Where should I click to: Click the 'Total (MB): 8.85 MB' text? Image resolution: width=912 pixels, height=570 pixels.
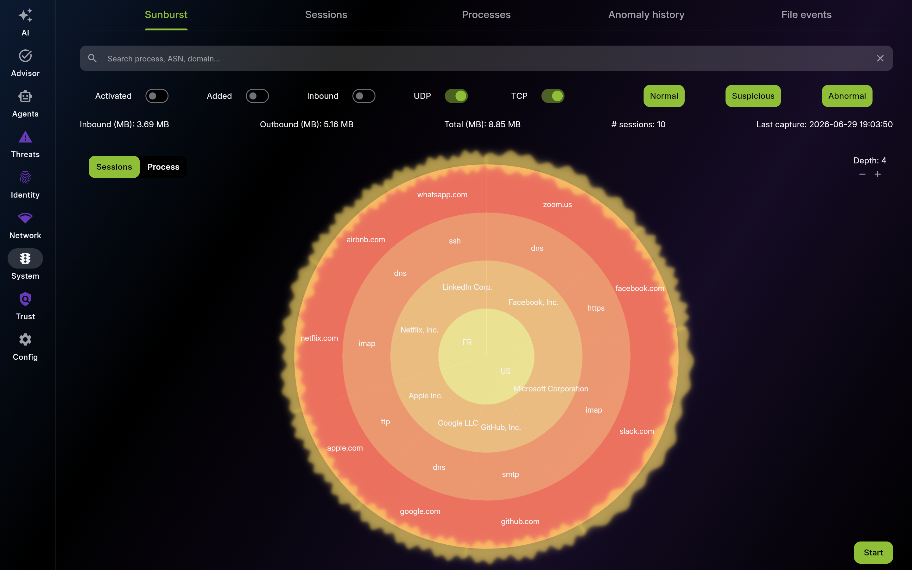point(482,124)
